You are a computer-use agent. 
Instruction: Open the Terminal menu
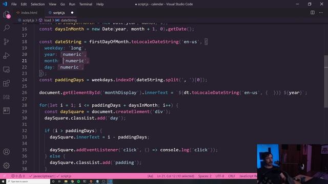(86, 4)
